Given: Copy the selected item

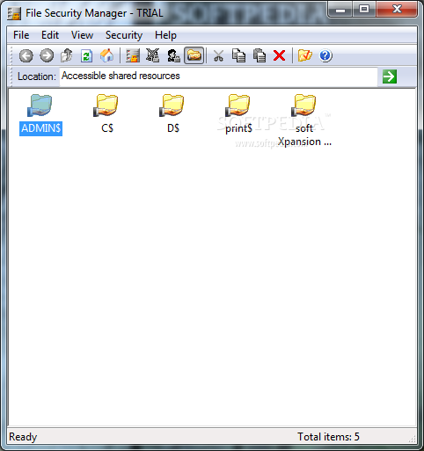Looking at the screenshot, I should point(238,55).
